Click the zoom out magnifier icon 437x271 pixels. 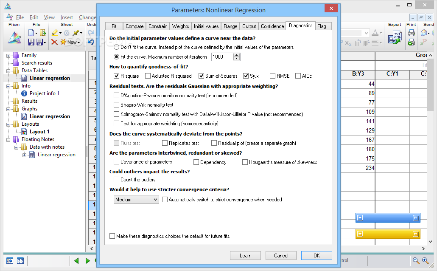[416, 261]
